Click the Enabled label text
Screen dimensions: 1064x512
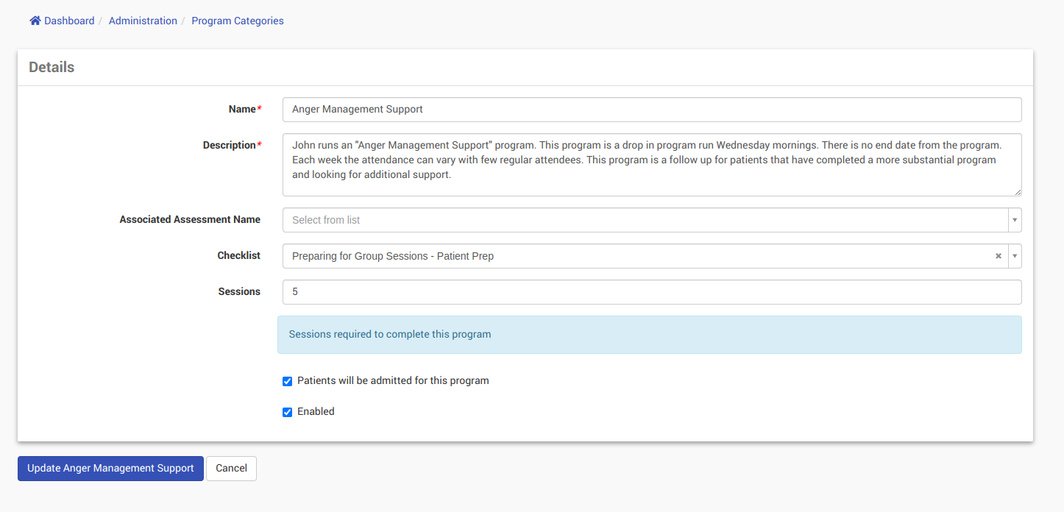316,412
